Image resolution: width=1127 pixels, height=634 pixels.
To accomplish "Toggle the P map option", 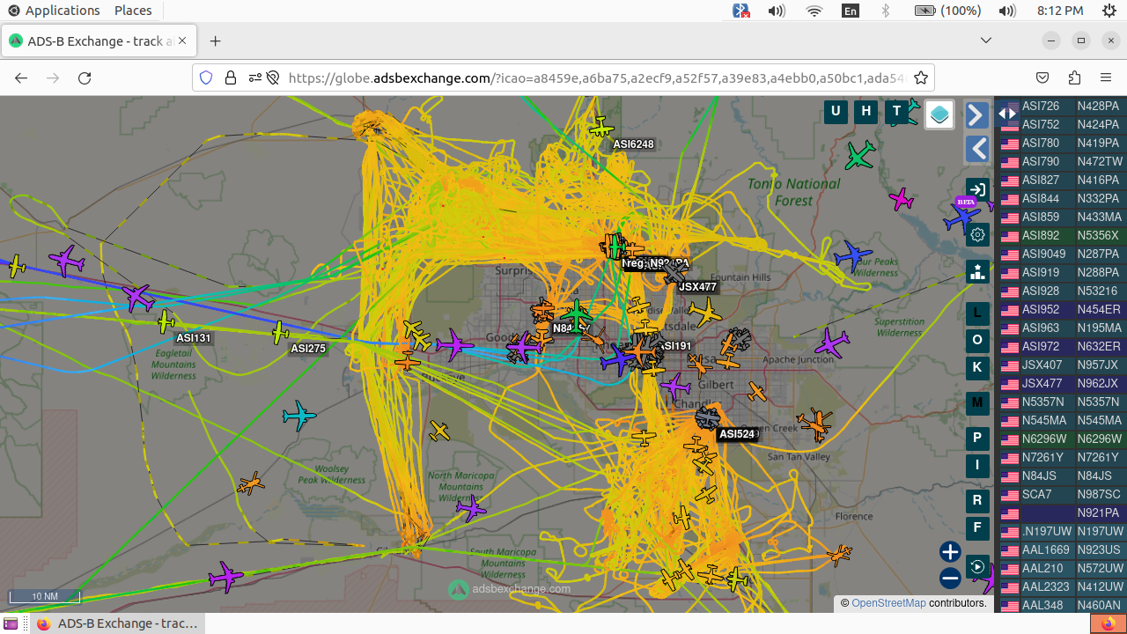I will point(977,438).
